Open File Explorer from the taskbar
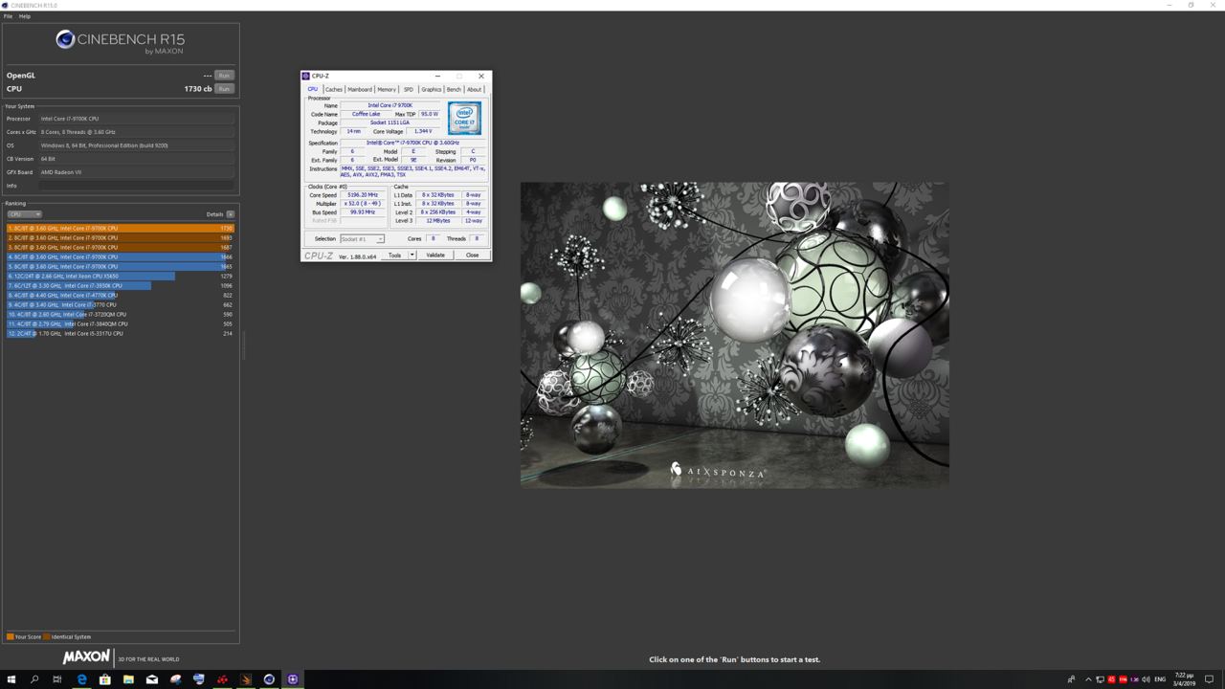1225x689 pixels. click(x=128, y=679)
